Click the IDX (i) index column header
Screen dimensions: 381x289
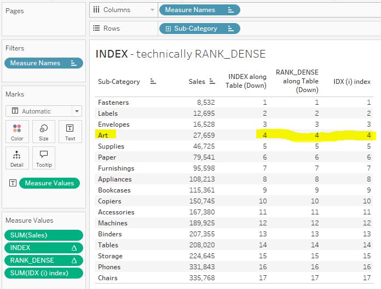352,82
